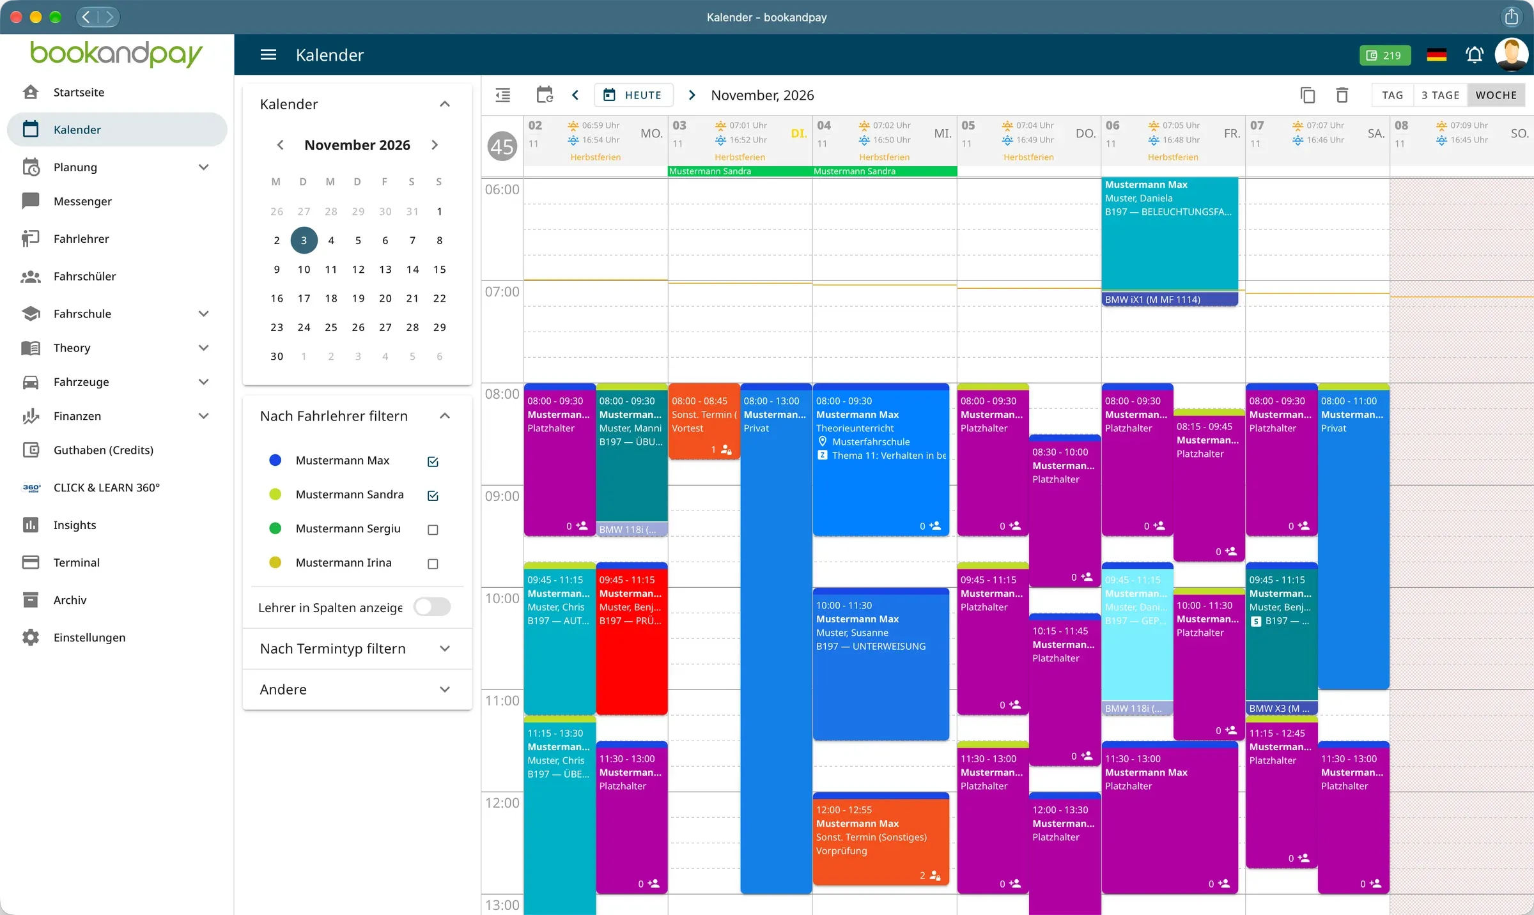Select day 12 in mini calendar
Image resolution: width=1534 pixels, height=915 pixels.
click(358, 270)
